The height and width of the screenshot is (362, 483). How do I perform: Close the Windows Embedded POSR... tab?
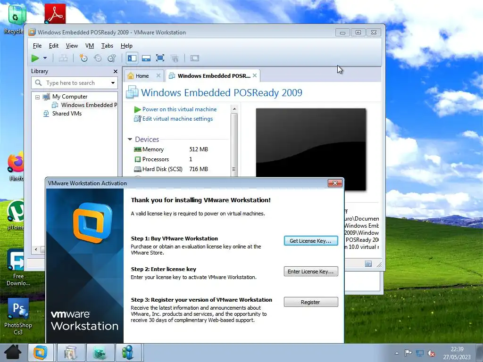tap(255, 75)
